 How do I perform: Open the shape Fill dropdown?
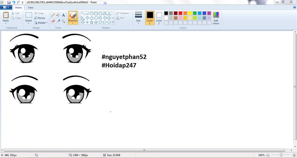tap(121, 18)
